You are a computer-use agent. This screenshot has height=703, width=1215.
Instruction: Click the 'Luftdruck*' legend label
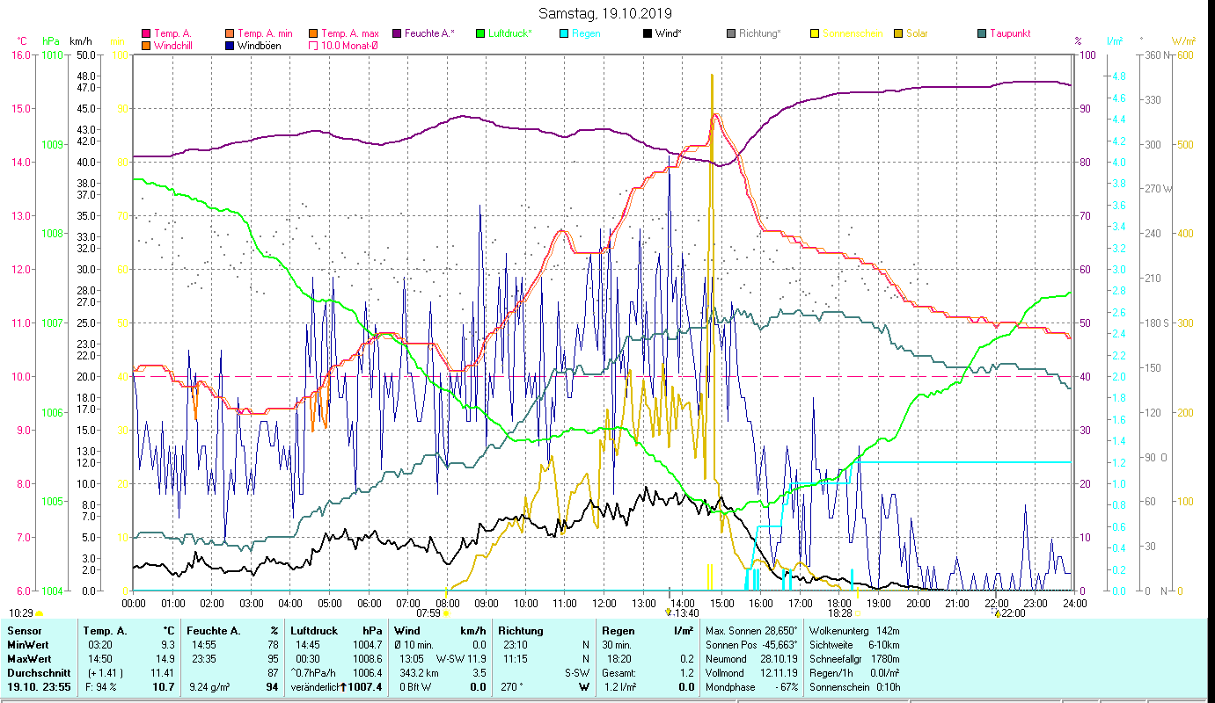[509, 34]
